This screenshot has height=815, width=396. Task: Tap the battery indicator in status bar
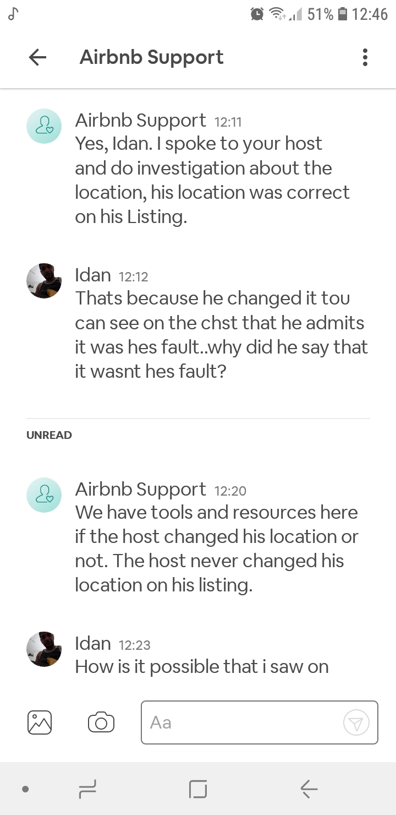tap(342, 14)
